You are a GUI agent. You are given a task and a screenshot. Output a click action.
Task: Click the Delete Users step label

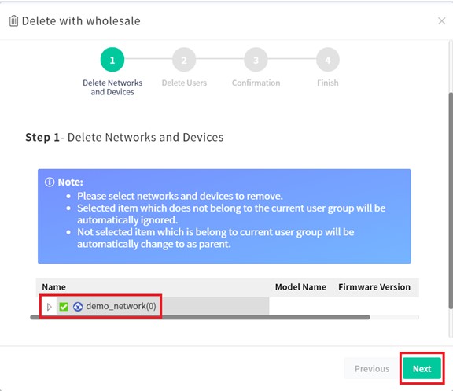tap(184, 83)
